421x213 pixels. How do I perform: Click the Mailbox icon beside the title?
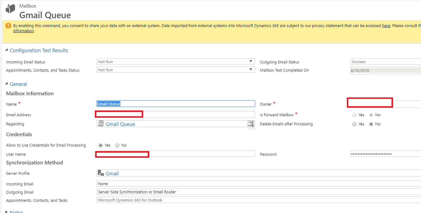[10, 9]
